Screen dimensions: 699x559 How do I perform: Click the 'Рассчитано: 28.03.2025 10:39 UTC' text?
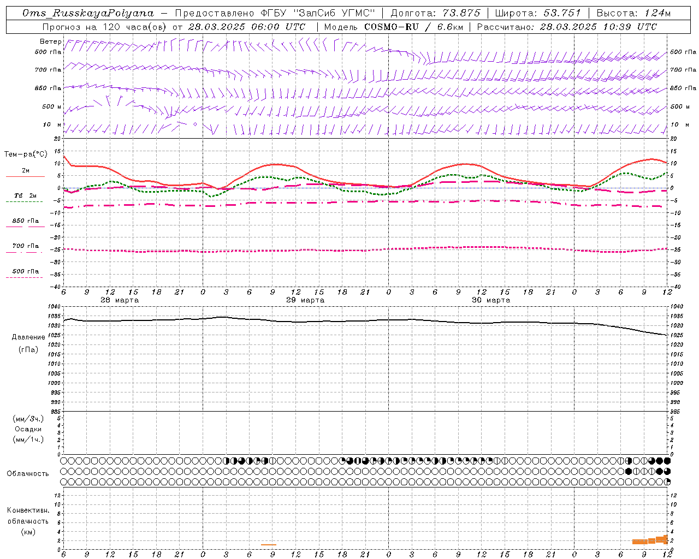coord(567,27)
